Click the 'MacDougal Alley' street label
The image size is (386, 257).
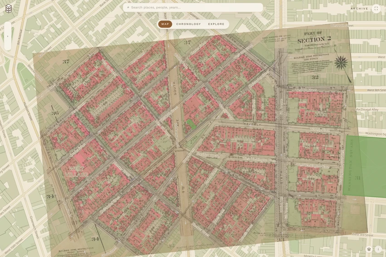click(x=366, y=109)
